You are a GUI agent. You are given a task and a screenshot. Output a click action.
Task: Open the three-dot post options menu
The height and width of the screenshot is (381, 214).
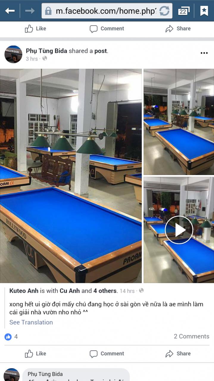(x=204, y=53)
